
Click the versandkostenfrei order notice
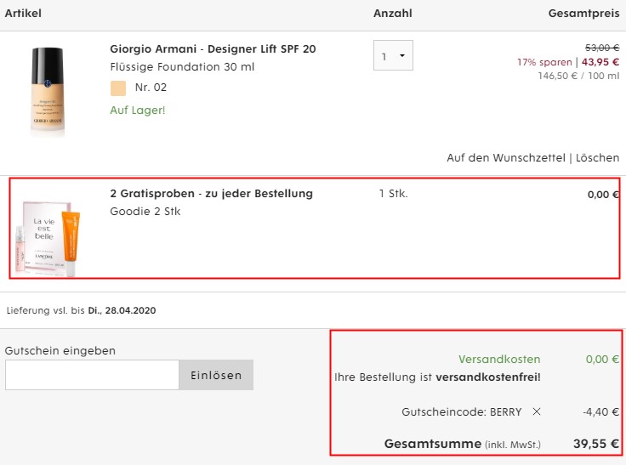437,377
